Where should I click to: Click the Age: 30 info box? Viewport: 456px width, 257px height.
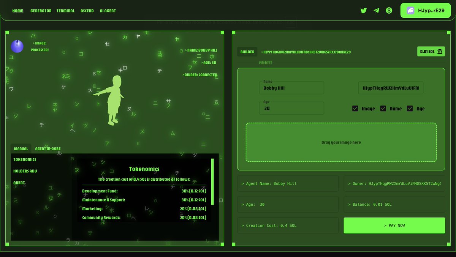(288, 204)
